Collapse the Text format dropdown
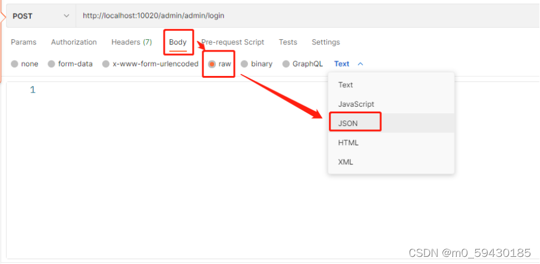540x264 pixels. [x=349, y=64]
